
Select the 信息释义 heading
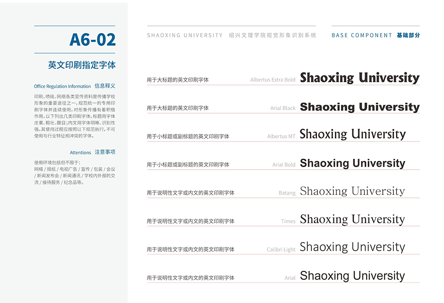pos(105,86)
